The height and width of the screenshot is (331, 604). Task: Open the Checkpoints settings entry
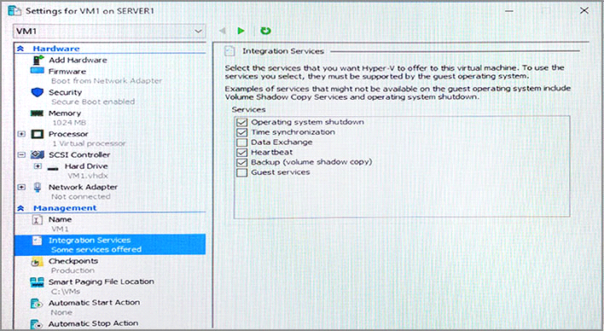[x=73, y=261]
